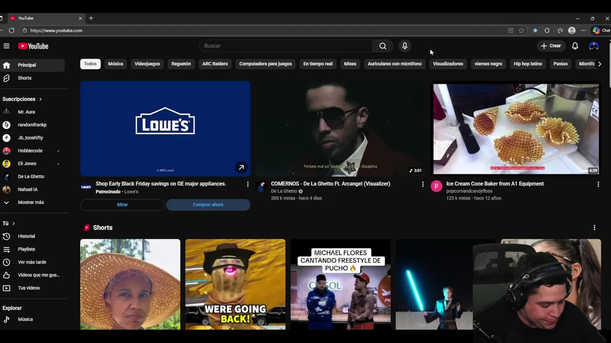
Task: Click the search magnifier button
Action: point(383,46)
